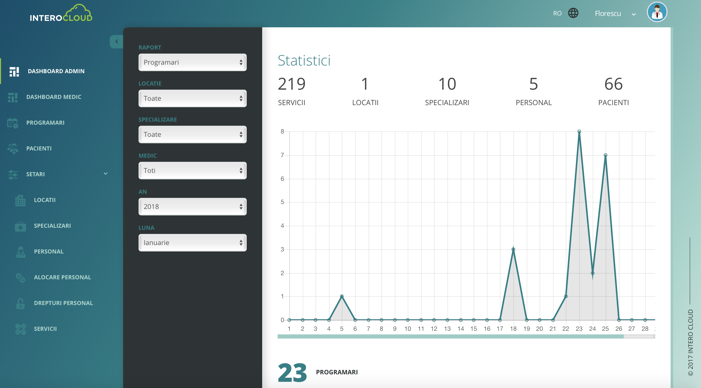The width and height of the screenshot is (701, 388).
Task: Open the An 2018 year dropdown
Action: (x=192, y=207)
